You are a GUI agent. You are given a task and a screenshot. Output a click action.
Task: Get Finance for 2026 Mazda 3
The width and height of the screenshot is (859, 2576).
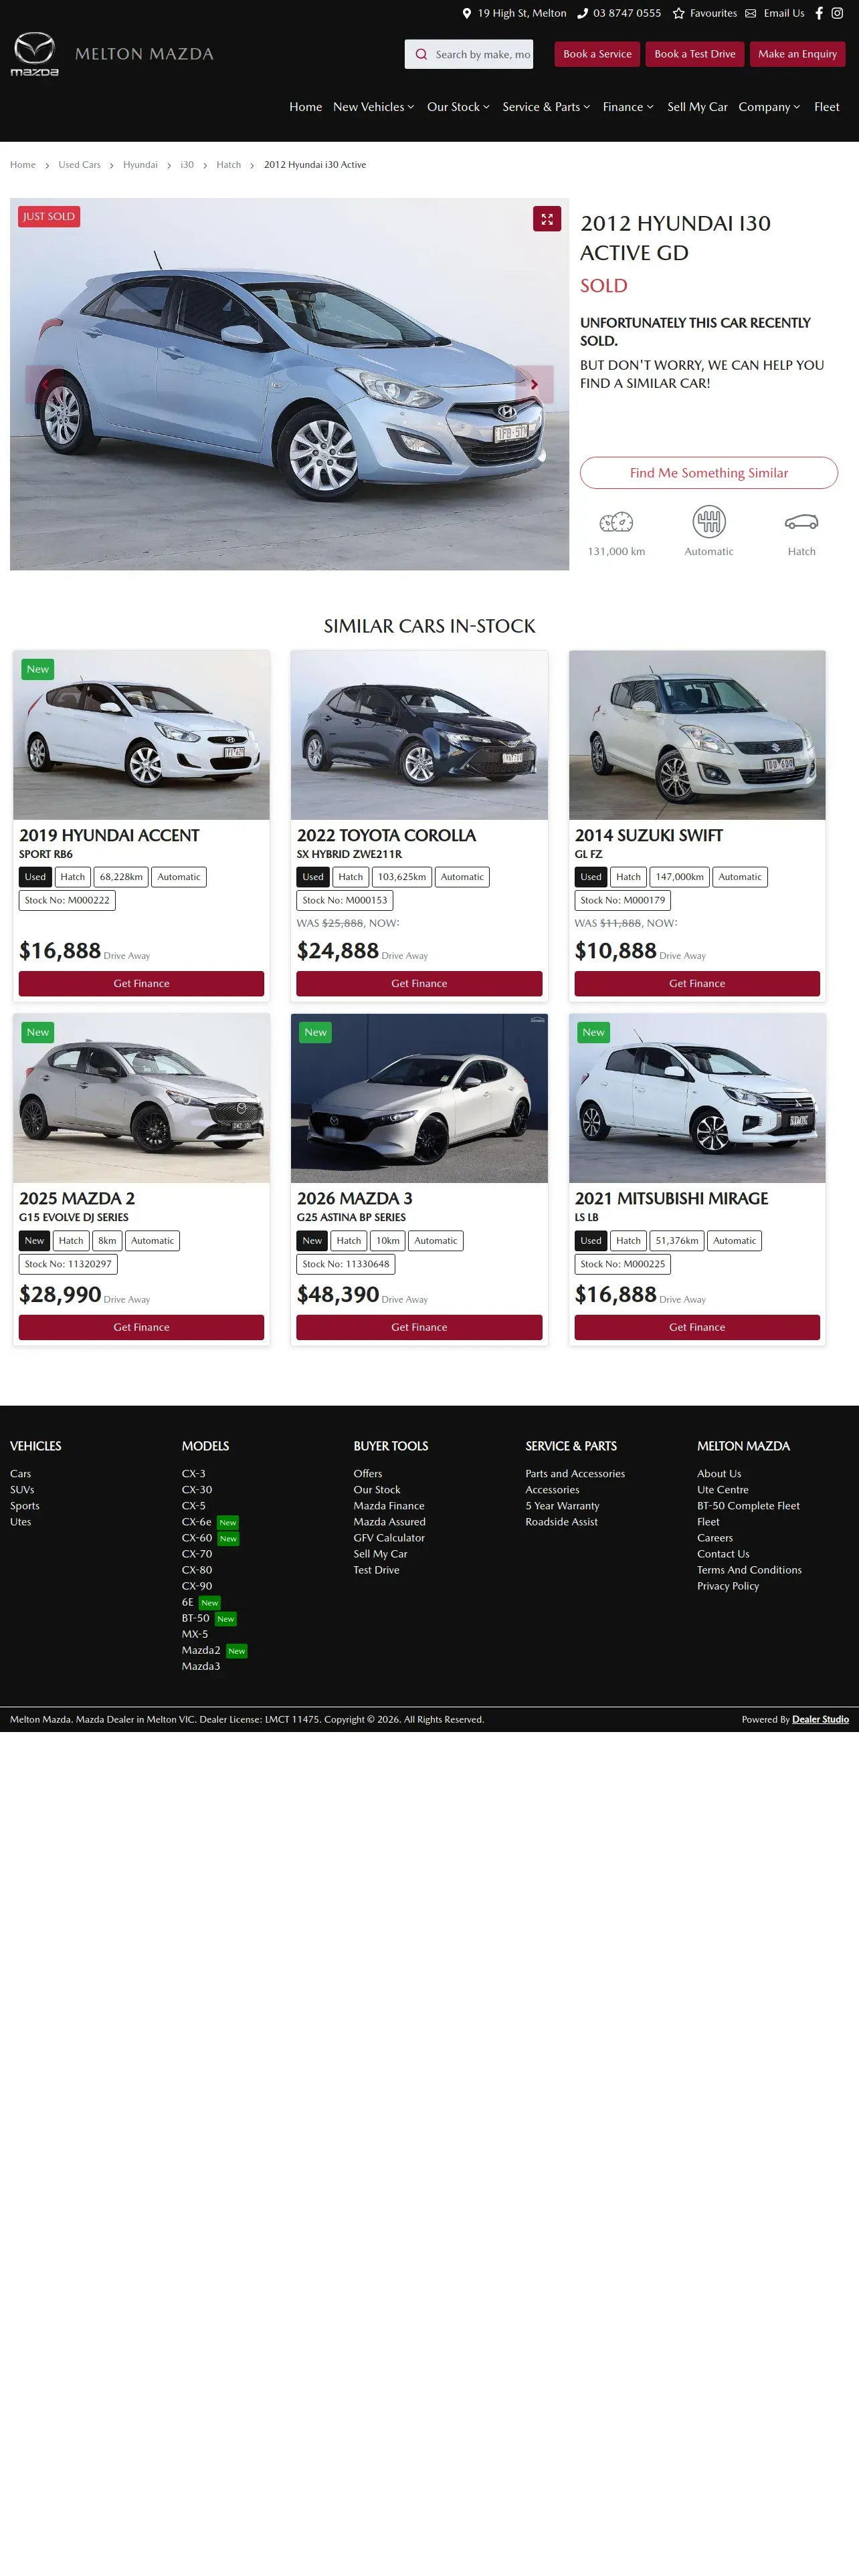(419, 1327)
